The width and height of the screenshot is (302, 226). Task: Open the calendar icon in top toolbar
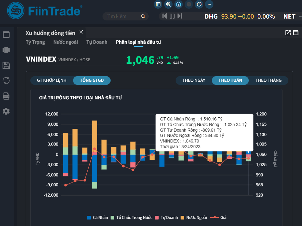click(179, 4)
